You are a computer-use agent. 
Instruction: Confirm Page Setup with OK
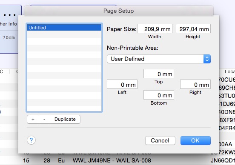pos(195,140)
